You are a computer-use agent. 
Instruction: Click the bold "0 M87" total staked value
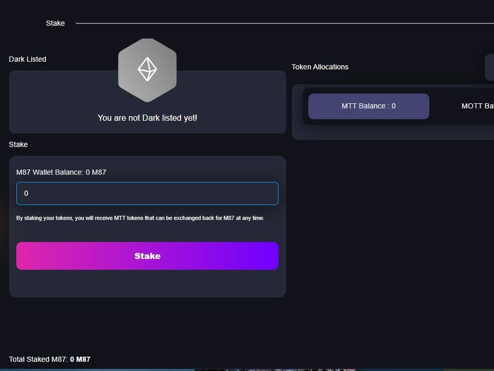coord(80,359)
